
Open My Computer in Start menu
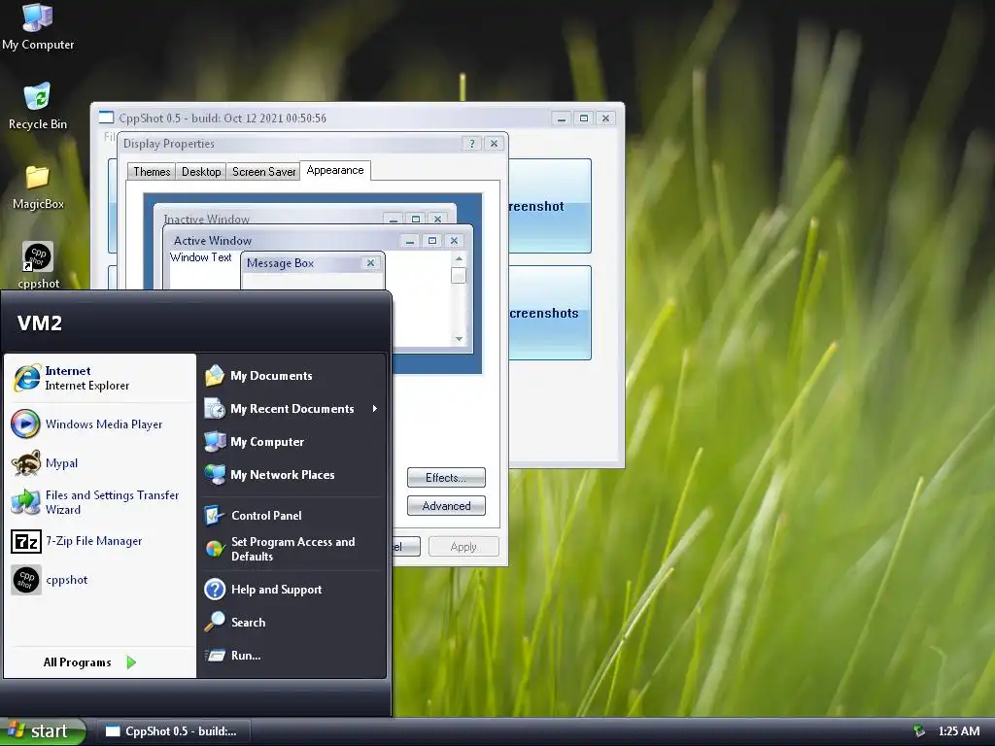[x=292, y=442]
